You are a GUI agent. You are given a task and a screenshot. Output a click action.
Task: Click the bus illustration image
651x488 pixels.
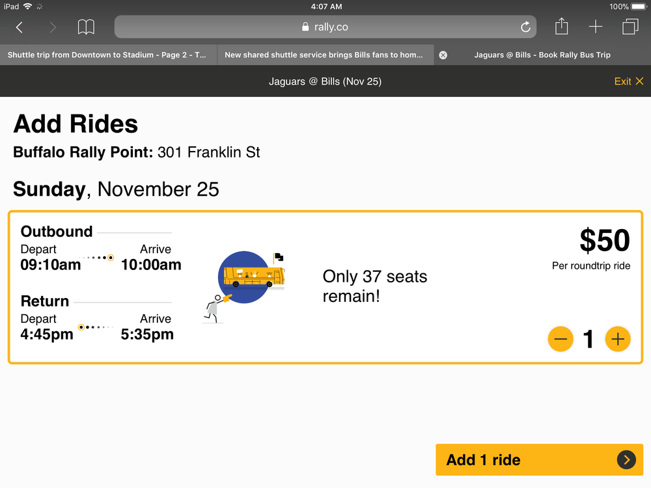coord(244,286)
